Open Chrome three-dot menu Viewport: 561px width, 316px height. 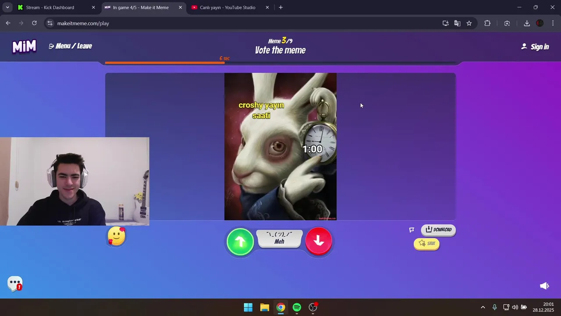tap(553, 23)
